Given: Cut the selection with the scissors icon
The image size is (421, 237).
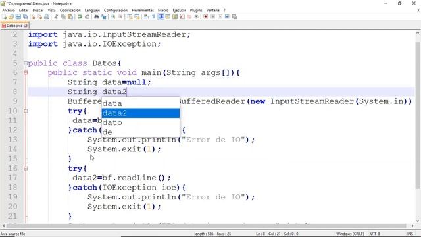Looking at the screenshot, I should [56, 16].
